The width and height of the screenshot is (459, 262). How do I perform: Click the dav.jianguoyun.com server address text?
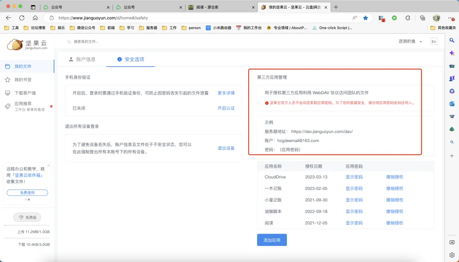click(x=322, y=131)
